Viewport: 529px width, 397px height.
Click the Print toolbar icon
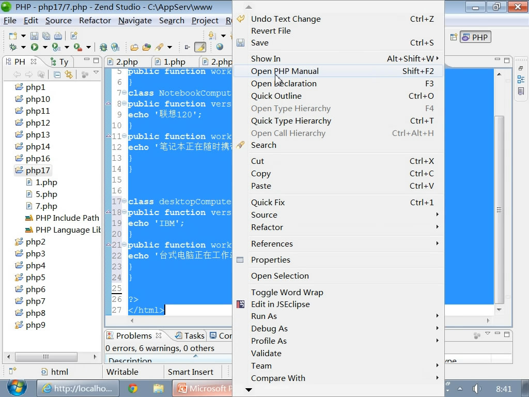click(x=58, y=36)
